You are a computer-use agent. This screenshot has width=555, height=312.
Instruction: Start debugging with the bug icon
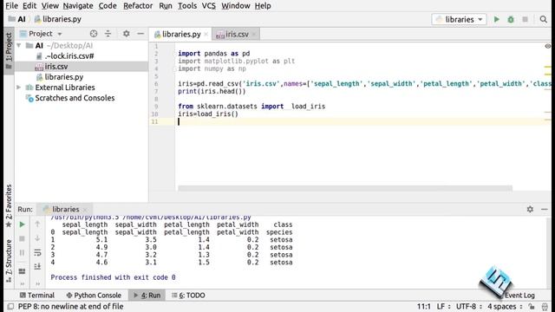[x=511, y=19]
